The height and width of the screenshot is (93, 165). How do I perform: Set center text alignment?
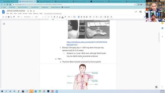pos(81,17)
